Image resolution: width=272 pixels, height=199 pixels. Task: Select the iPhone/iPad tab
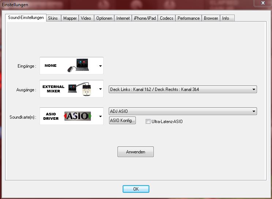(145, 18)
